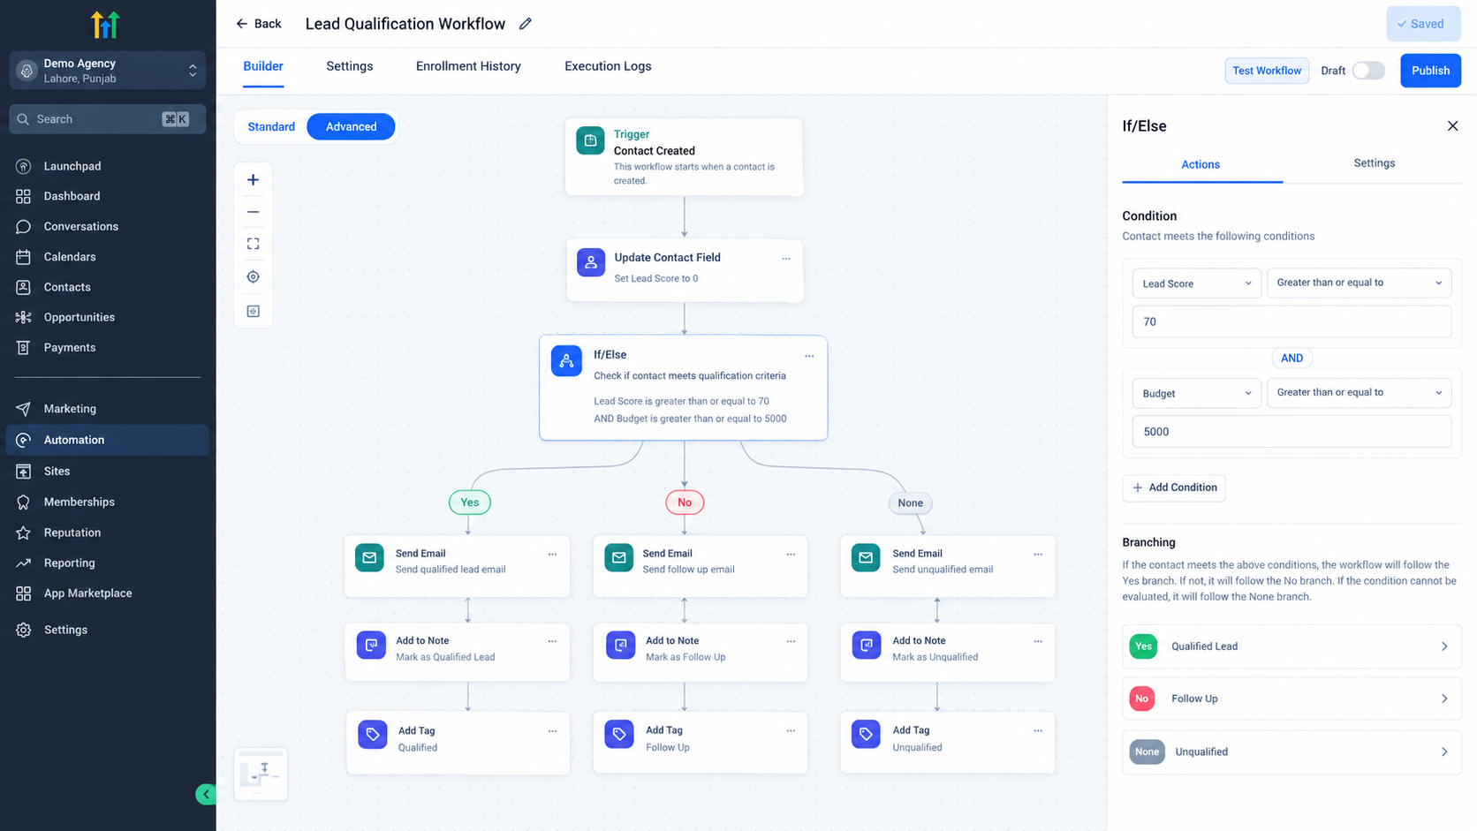The width and height of the screenshot is (1477, 831).
Task: Open the Lead Score field dropdown
Action: pos(1196,283)
